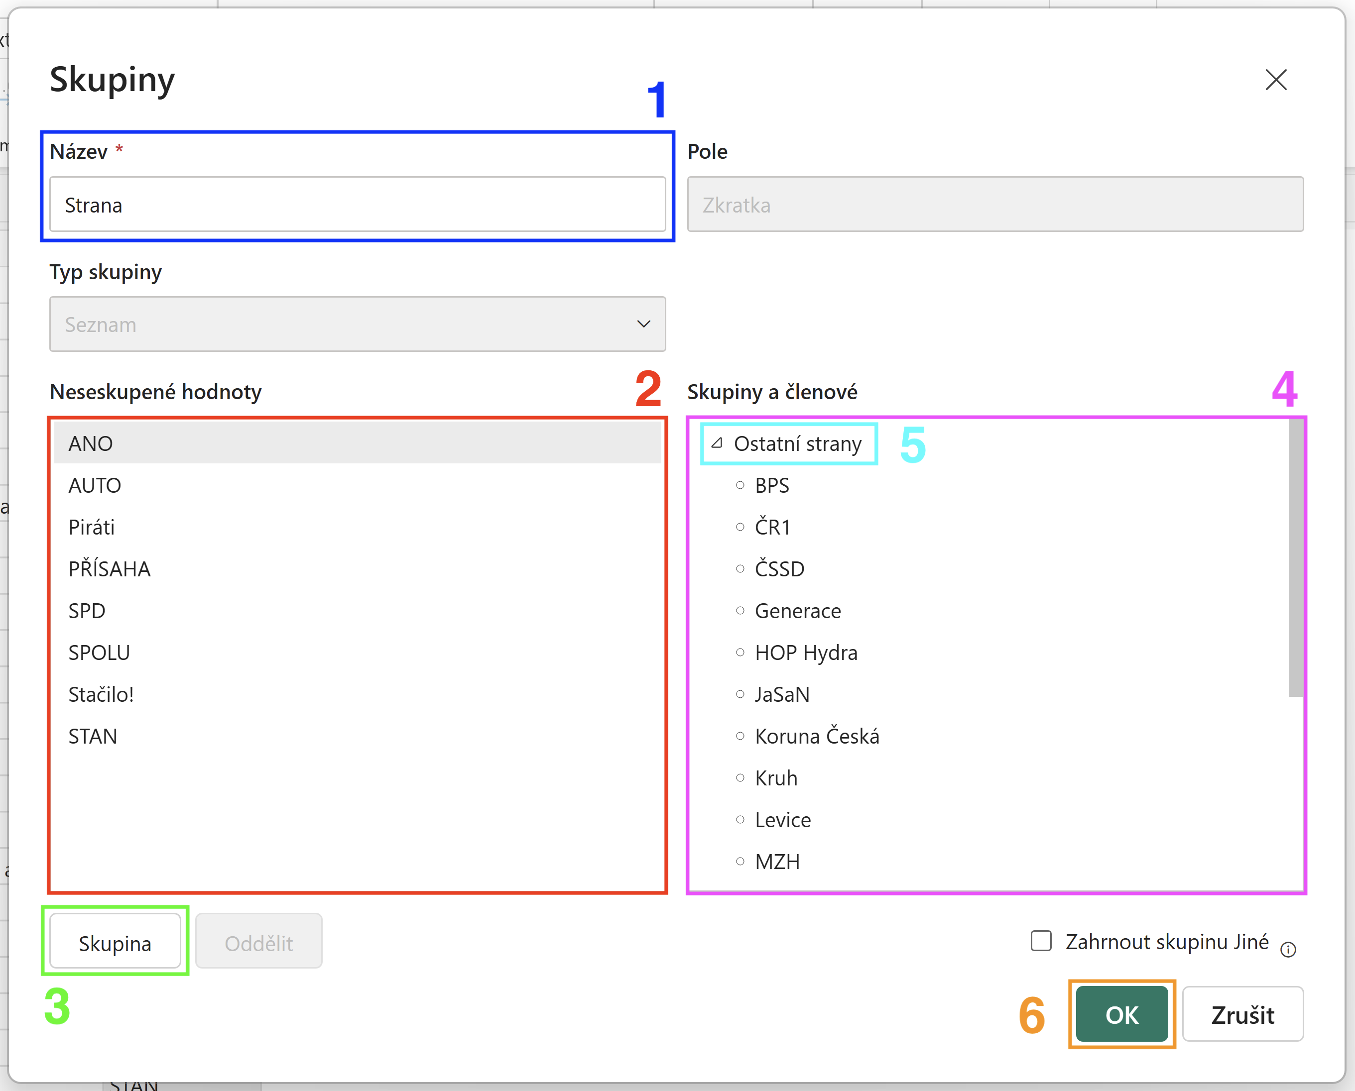
Task: Select SPOLU in ungrouped values
Action: pos(357,653)
